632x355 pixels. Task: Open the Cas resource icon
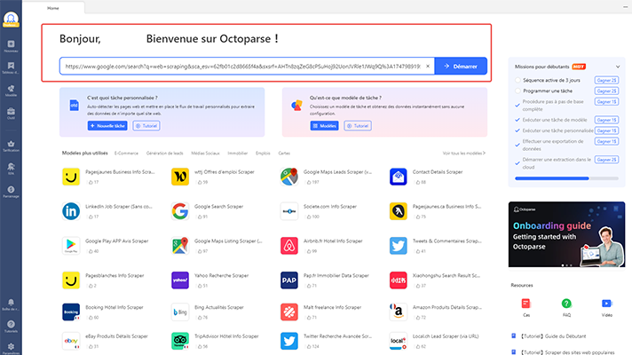(526, 304)
